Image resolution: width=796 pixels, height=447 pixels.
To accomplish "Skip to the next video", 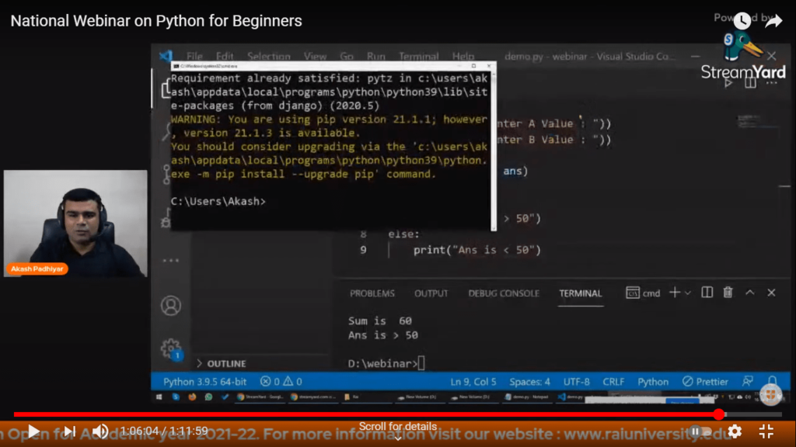I will pos(69,431).
